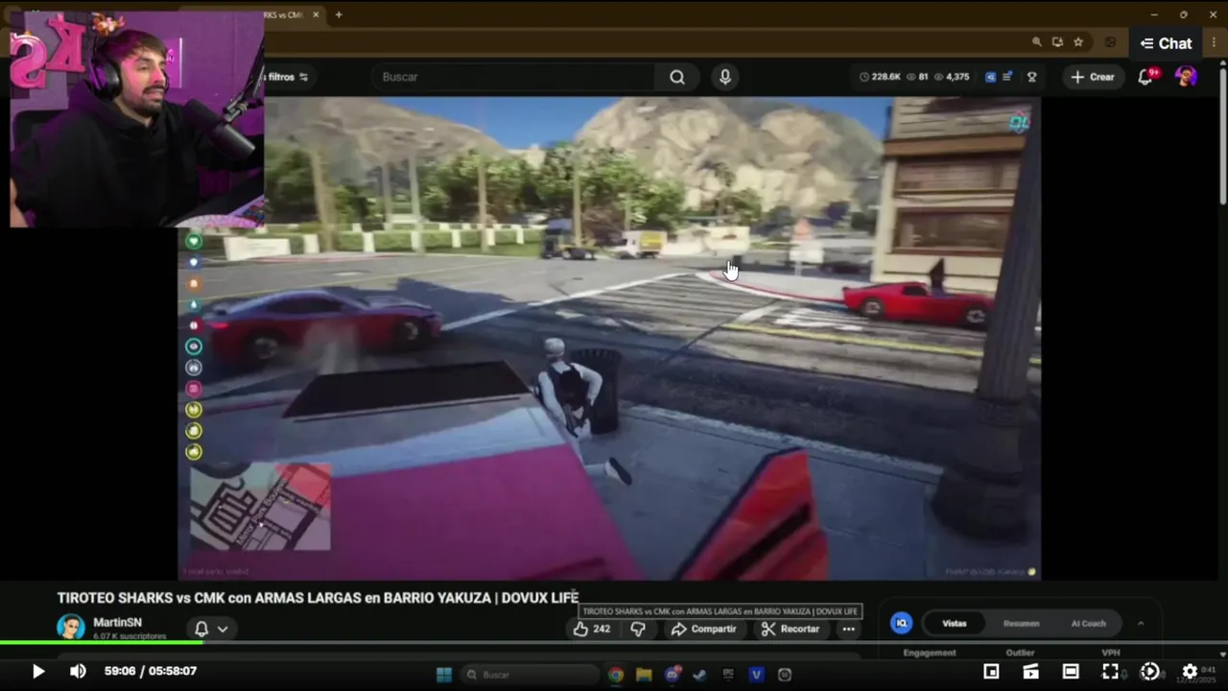Play the video using the player play button
This screenshot has height=691, width=1228.
click(x=38, y=672)
